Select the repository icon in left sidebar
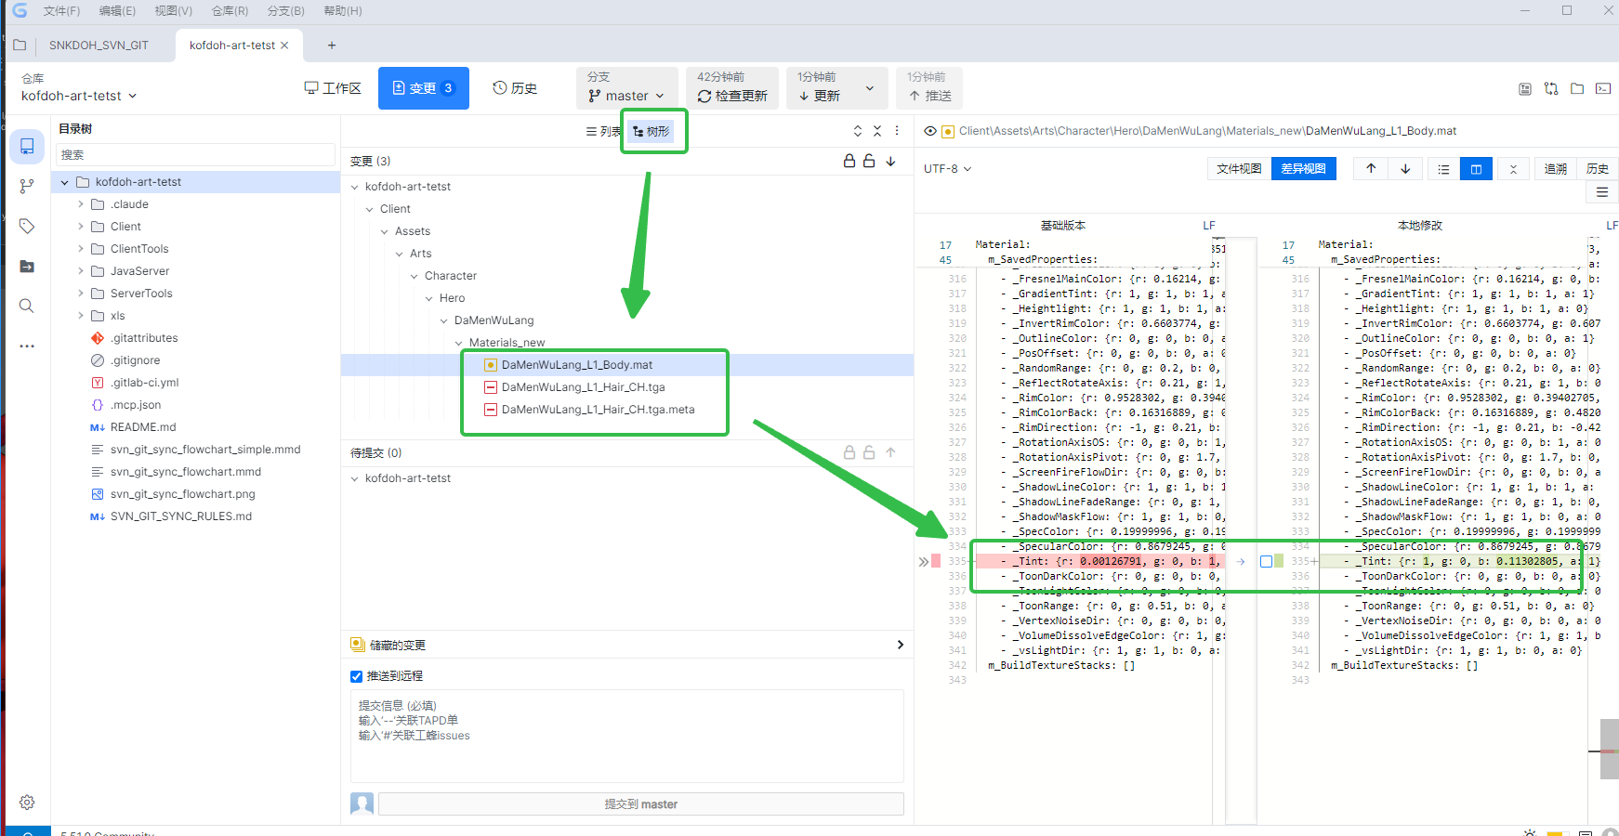Image resolution: width=1619 pixels, height=836 pixels. pos(27,147)
